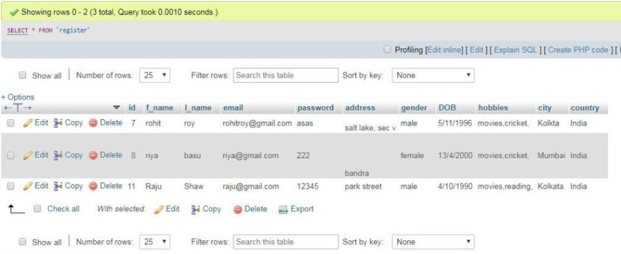Tick the Profiling checkbox
The height and width of the screenshot is (254, 621).
click(388, 49)
